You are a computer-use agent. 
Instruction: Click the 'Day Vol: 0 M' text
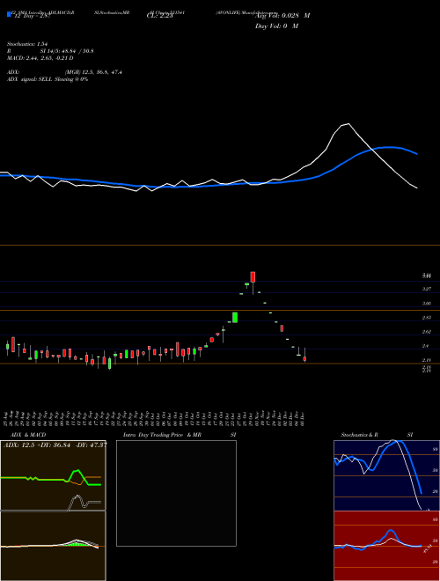(x=276, y=26)
